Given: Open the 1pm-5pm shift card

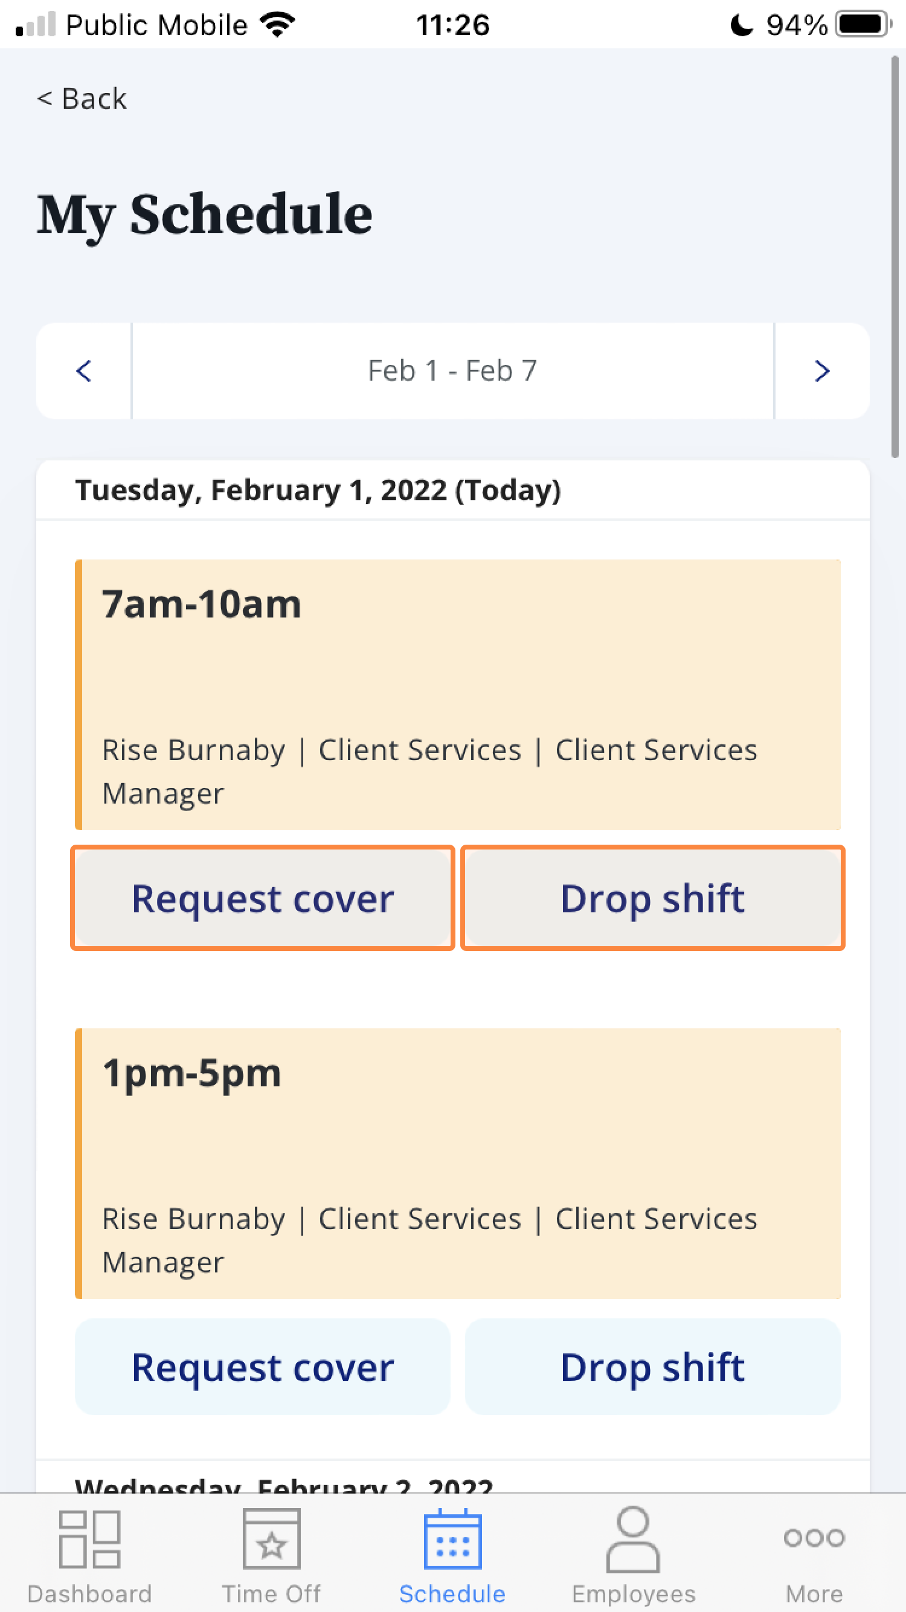Looking at the screenshot, I should (457, 1163).
